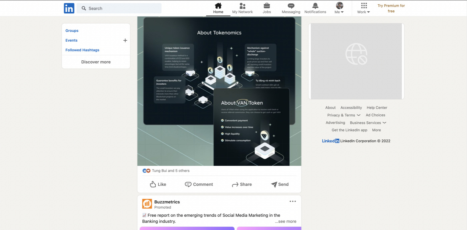Image resolution: width=467 pixels, height=230 pixels.
Task: Click LinkedIn Corporation © 2022 text
Action: click(365, 141)
